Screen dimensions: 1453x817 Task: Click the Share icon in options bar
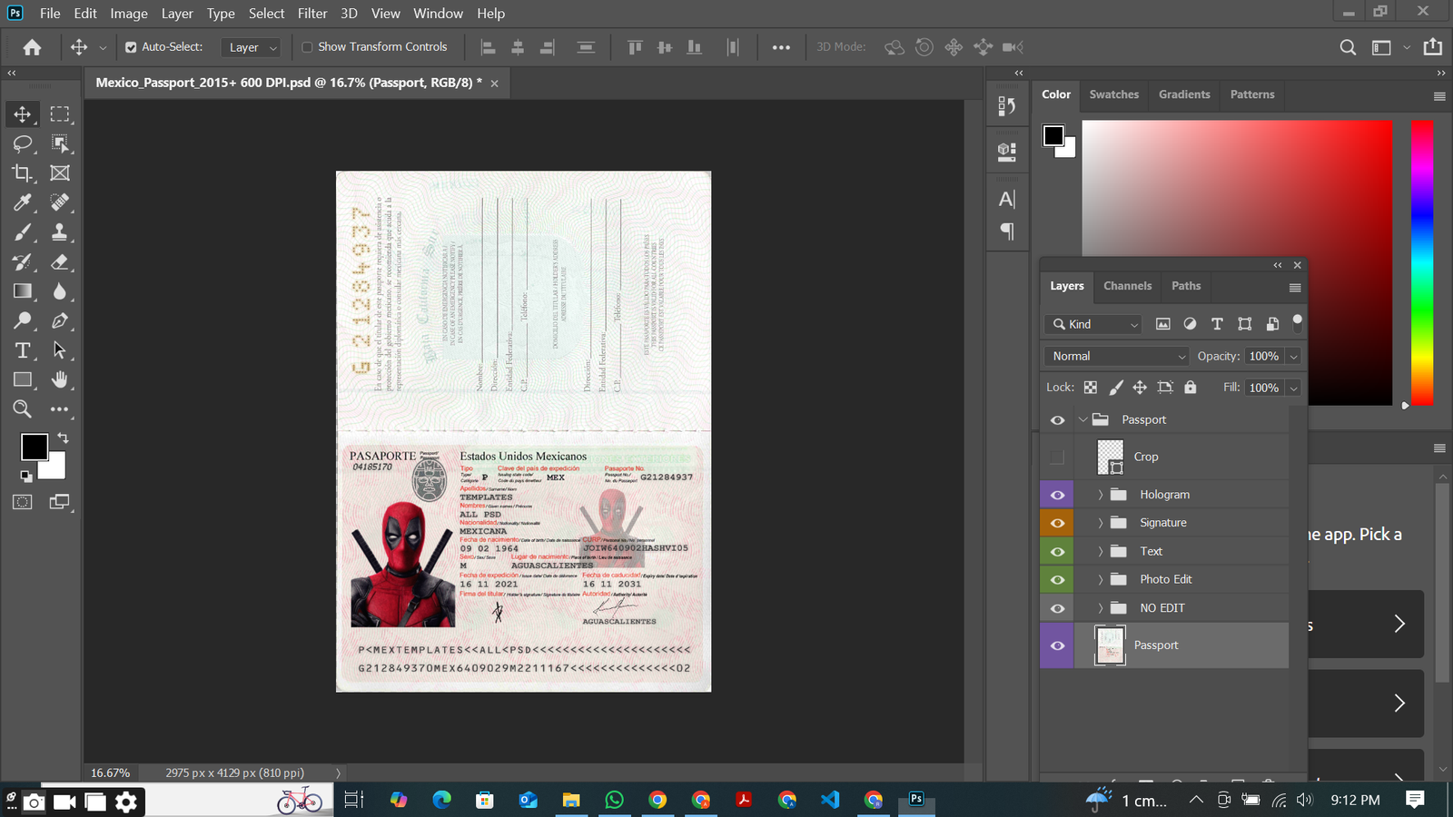[1433, 47]
